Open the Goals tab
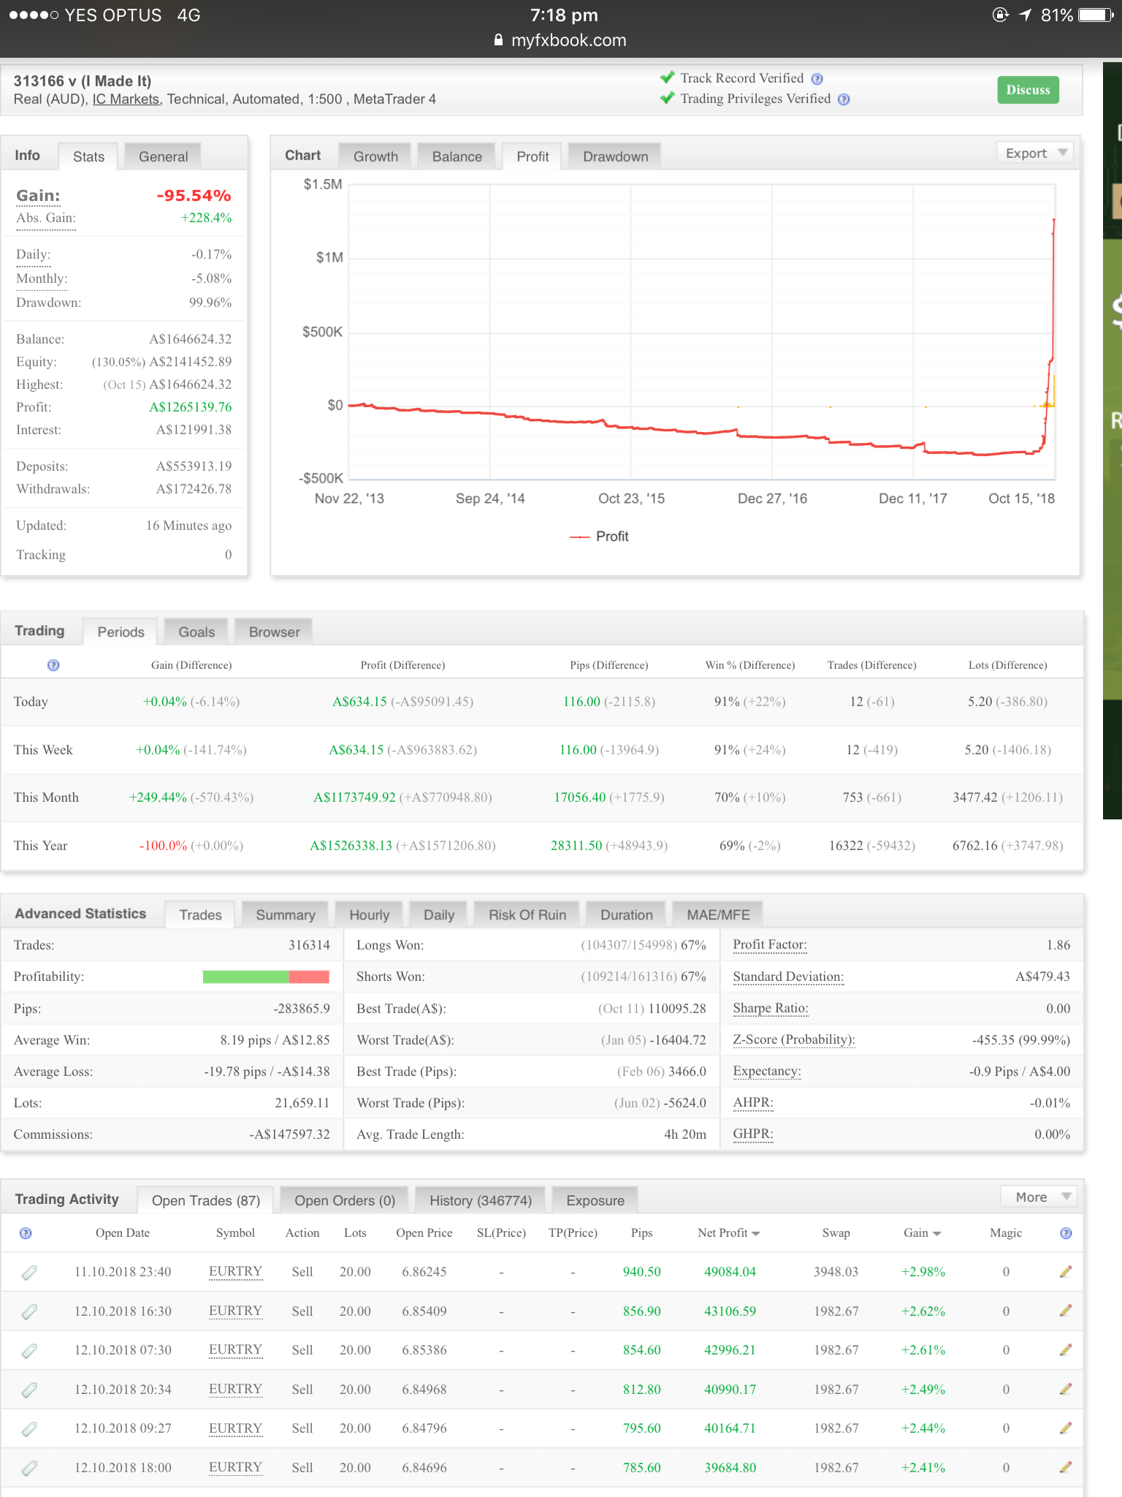Screen dimensions: 1122x1497 coord(196,632)
